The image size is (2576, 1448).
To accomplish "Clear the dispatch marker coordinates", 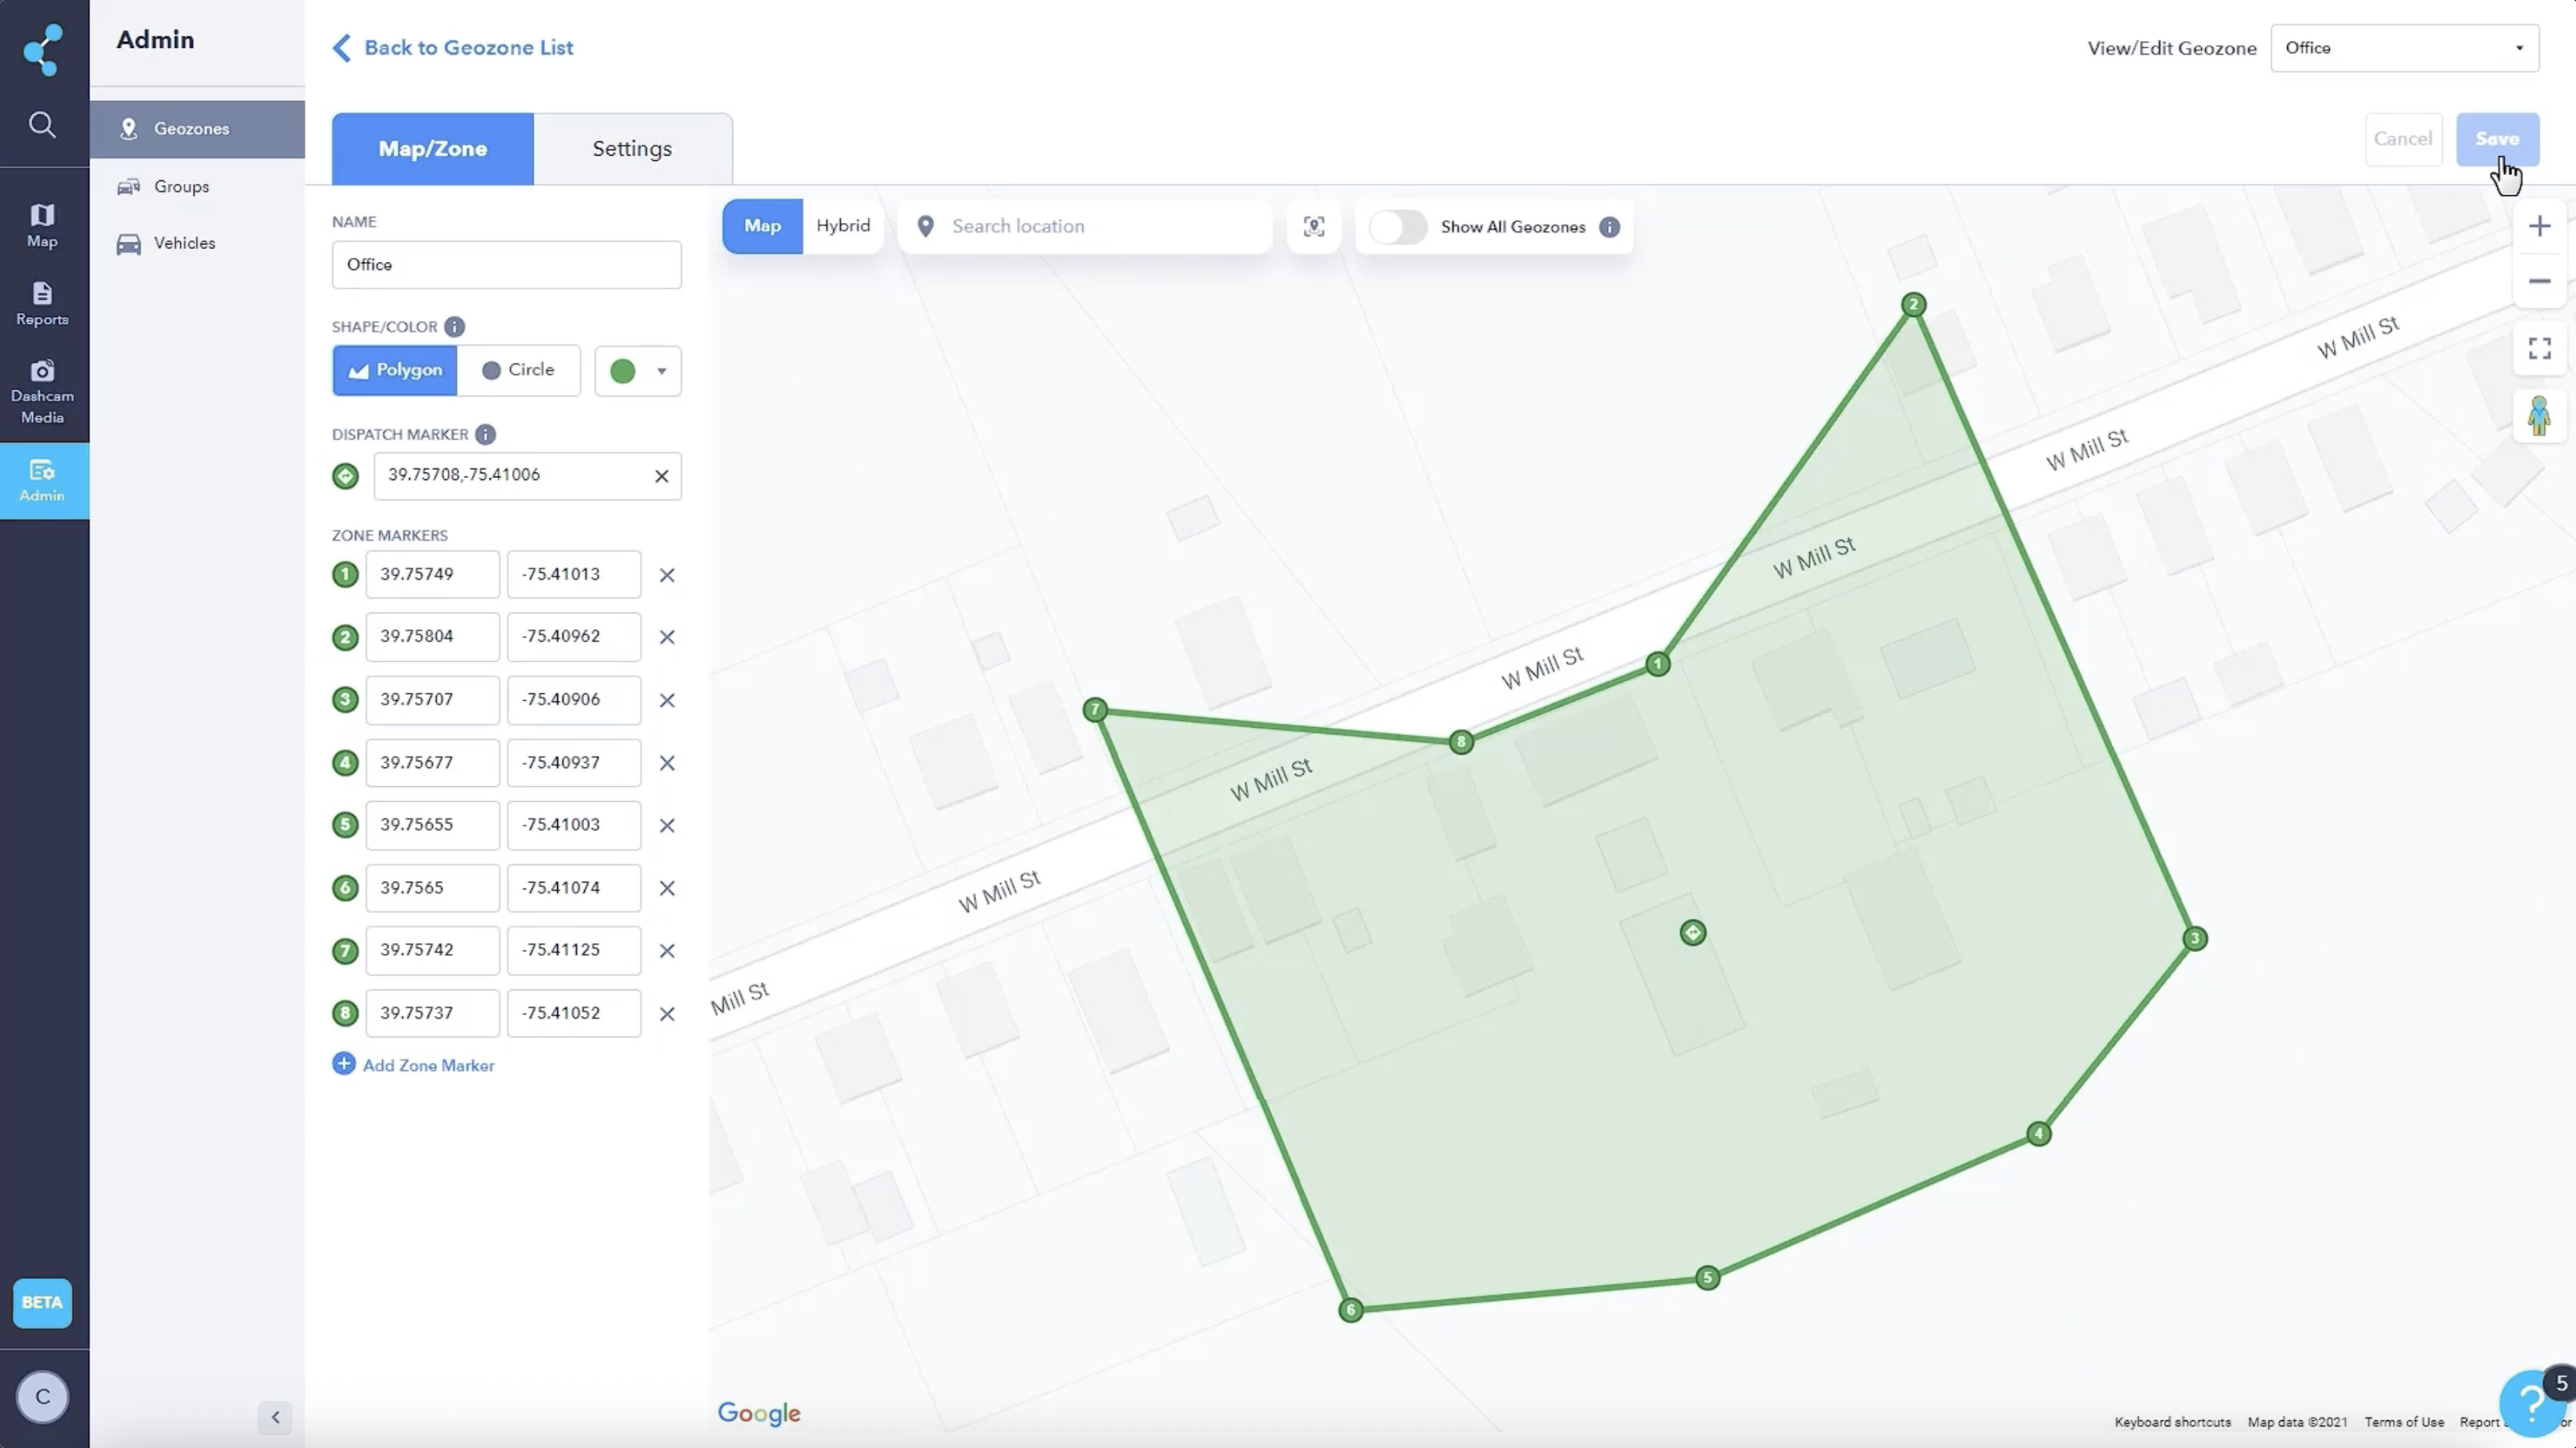I will point(661,476).
